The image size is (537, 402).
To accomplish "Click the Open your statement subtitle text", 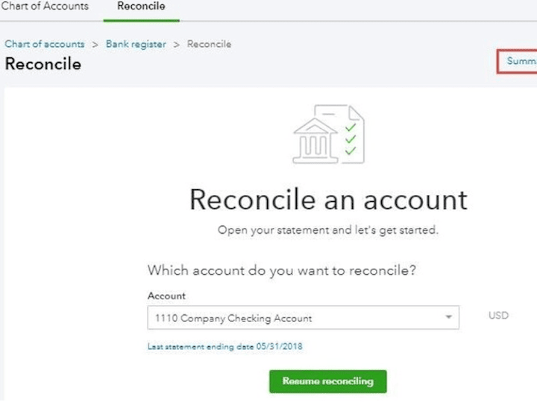I will tap(328, 230).
